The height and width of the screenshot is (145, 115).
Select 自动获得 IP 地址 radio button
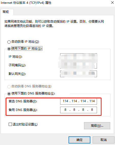(x=9, y=42)
